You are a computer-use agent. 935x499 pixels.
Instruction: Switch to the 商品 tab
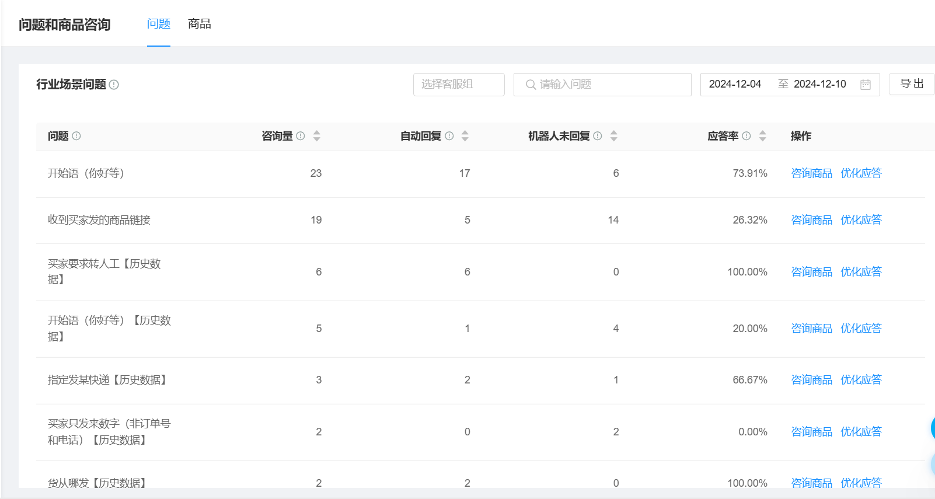200,24
